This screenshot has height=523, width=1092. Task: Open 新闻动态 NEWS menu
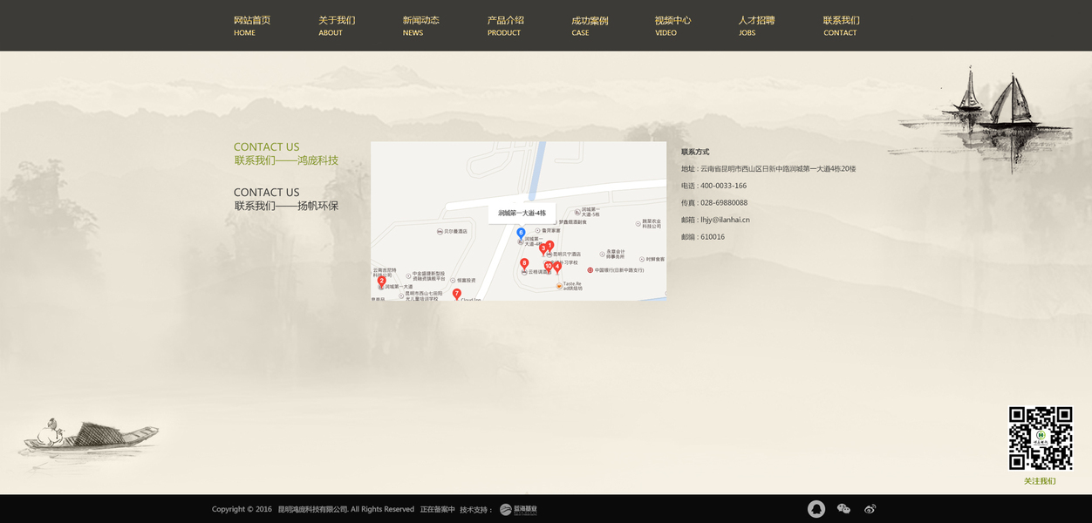click(x=421, y=25)
